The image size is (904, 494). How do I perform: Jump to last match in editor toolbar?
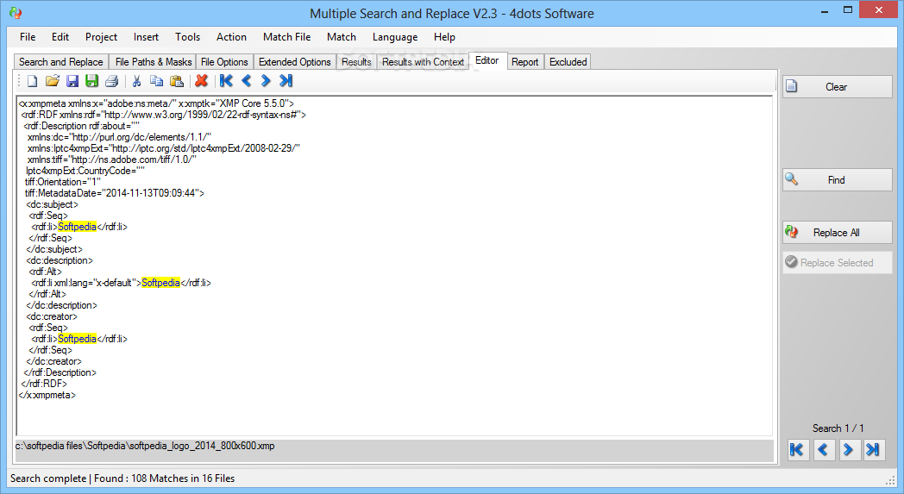point(286,81)
